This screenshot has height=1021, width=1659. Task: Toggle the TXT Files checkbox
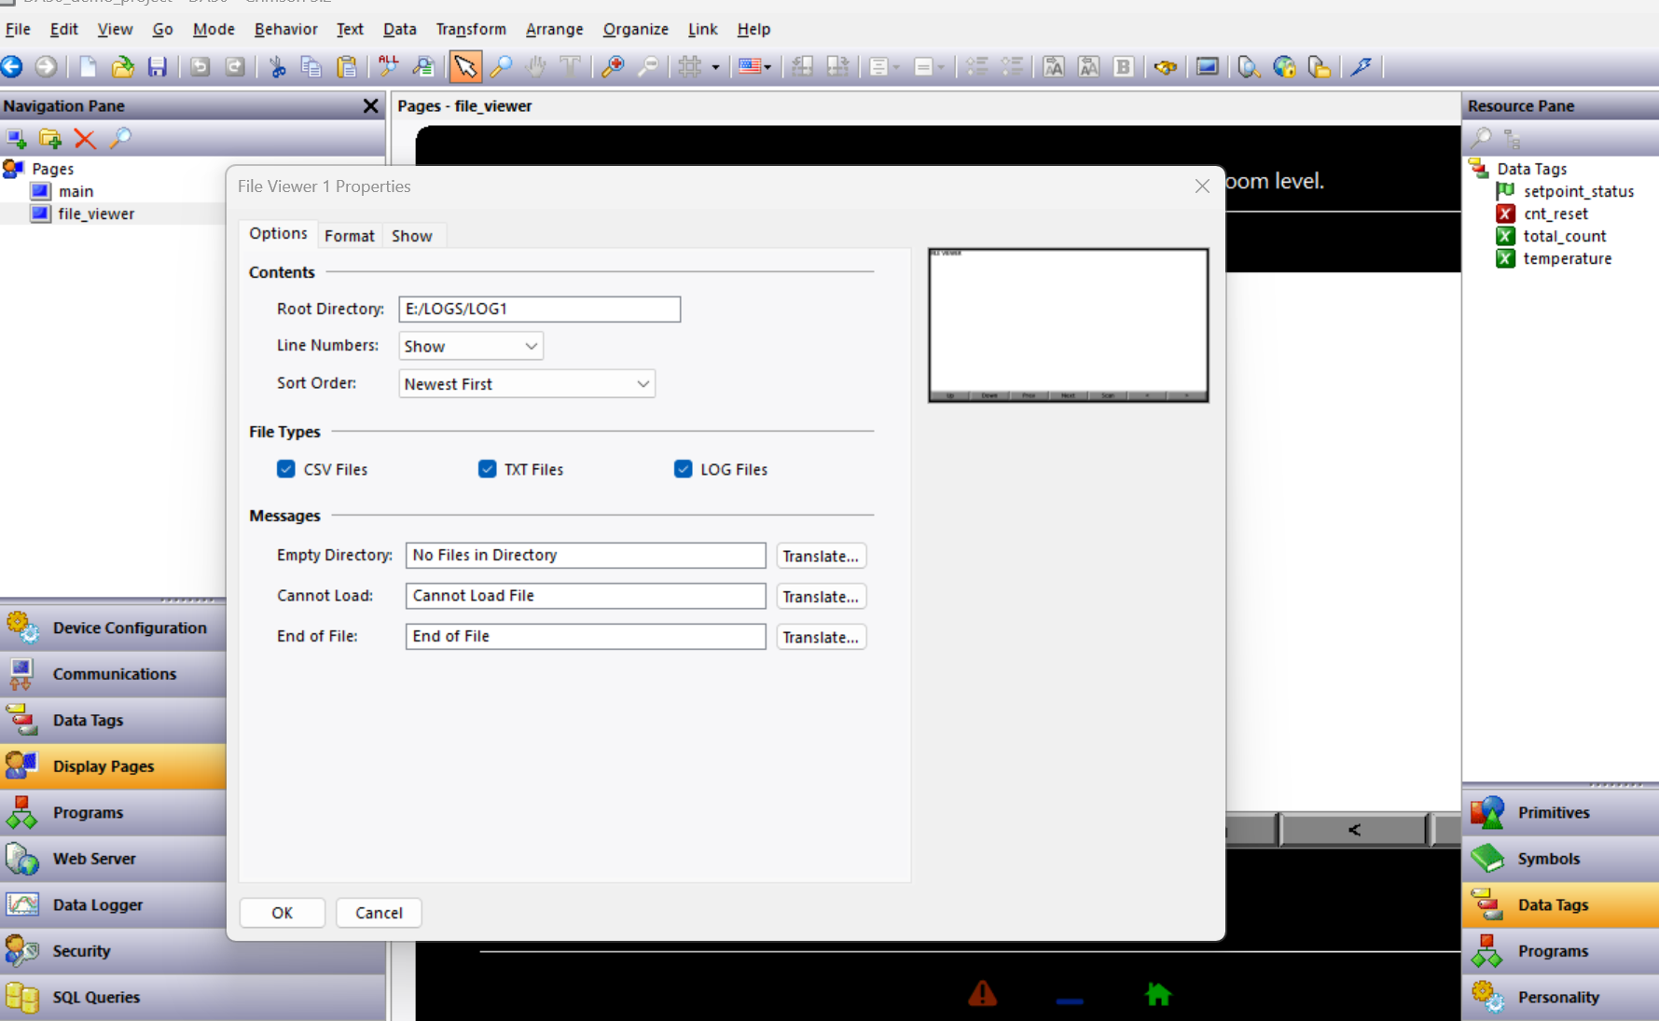(x=488, y=469)
